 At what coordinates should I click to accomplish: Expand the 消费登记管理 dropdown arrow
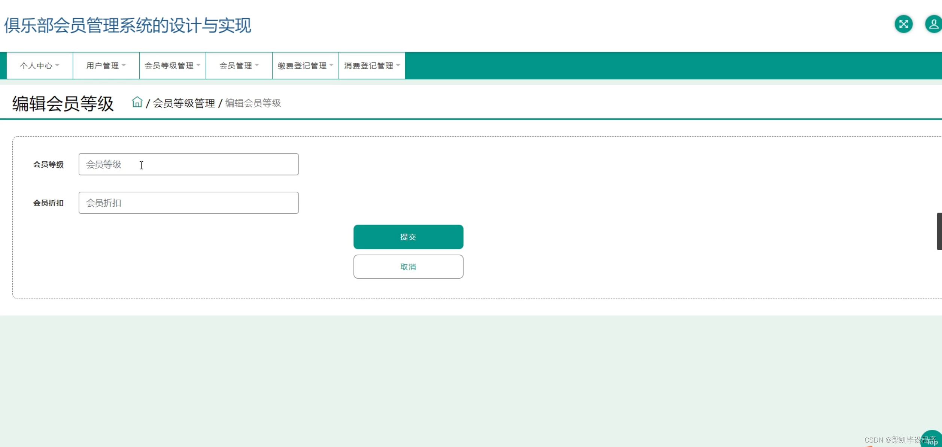(398, 65)
